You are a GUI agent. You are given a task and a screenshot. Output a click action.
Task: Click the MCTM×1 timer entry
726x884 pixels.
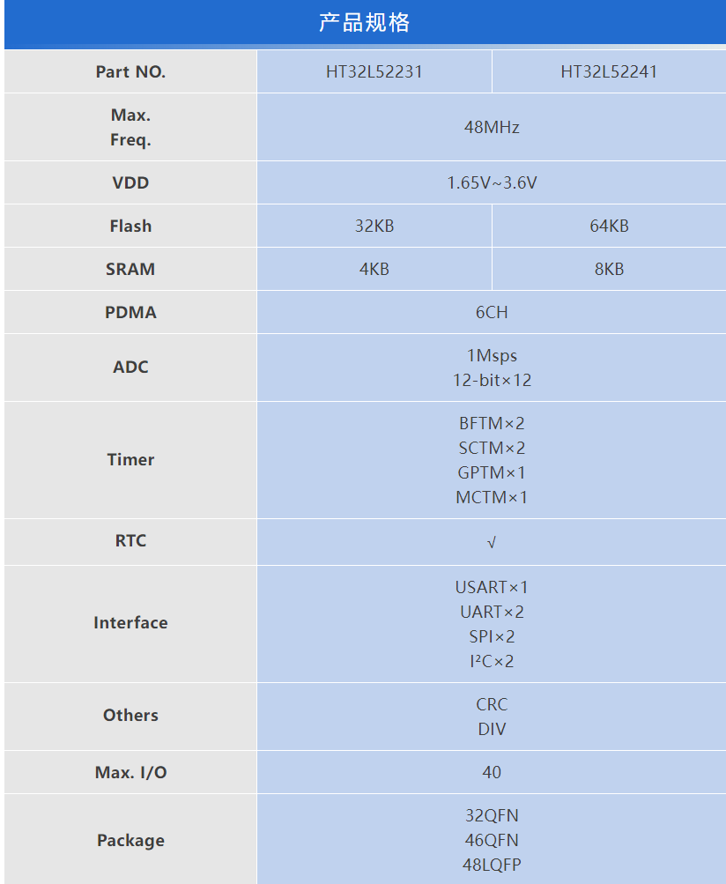(492, 498)
